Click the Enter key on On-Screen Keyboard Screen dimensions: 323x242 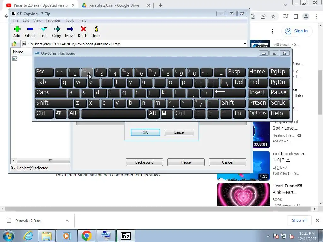230,93
